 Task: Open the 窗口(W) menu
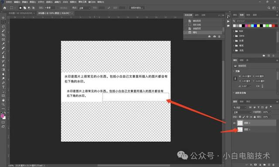tap(92, 2)
